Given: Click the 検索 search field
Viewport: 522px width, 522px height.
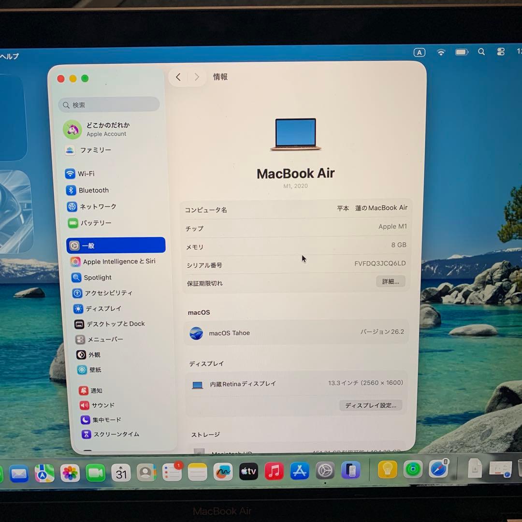Looking at the screenshot, I should pyautogui.click(x=108, y=104).
